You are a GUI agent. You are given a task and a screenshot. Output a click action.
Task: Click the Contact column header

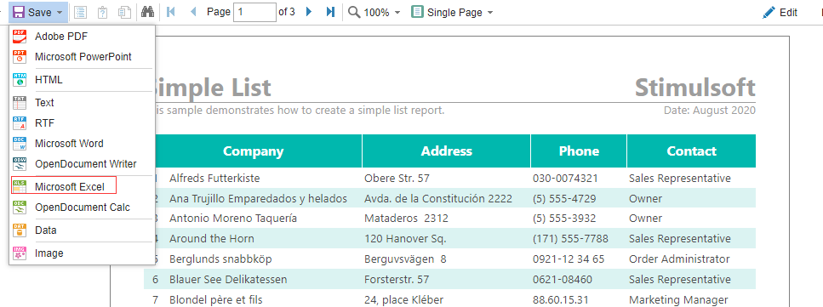click(691, 151)
